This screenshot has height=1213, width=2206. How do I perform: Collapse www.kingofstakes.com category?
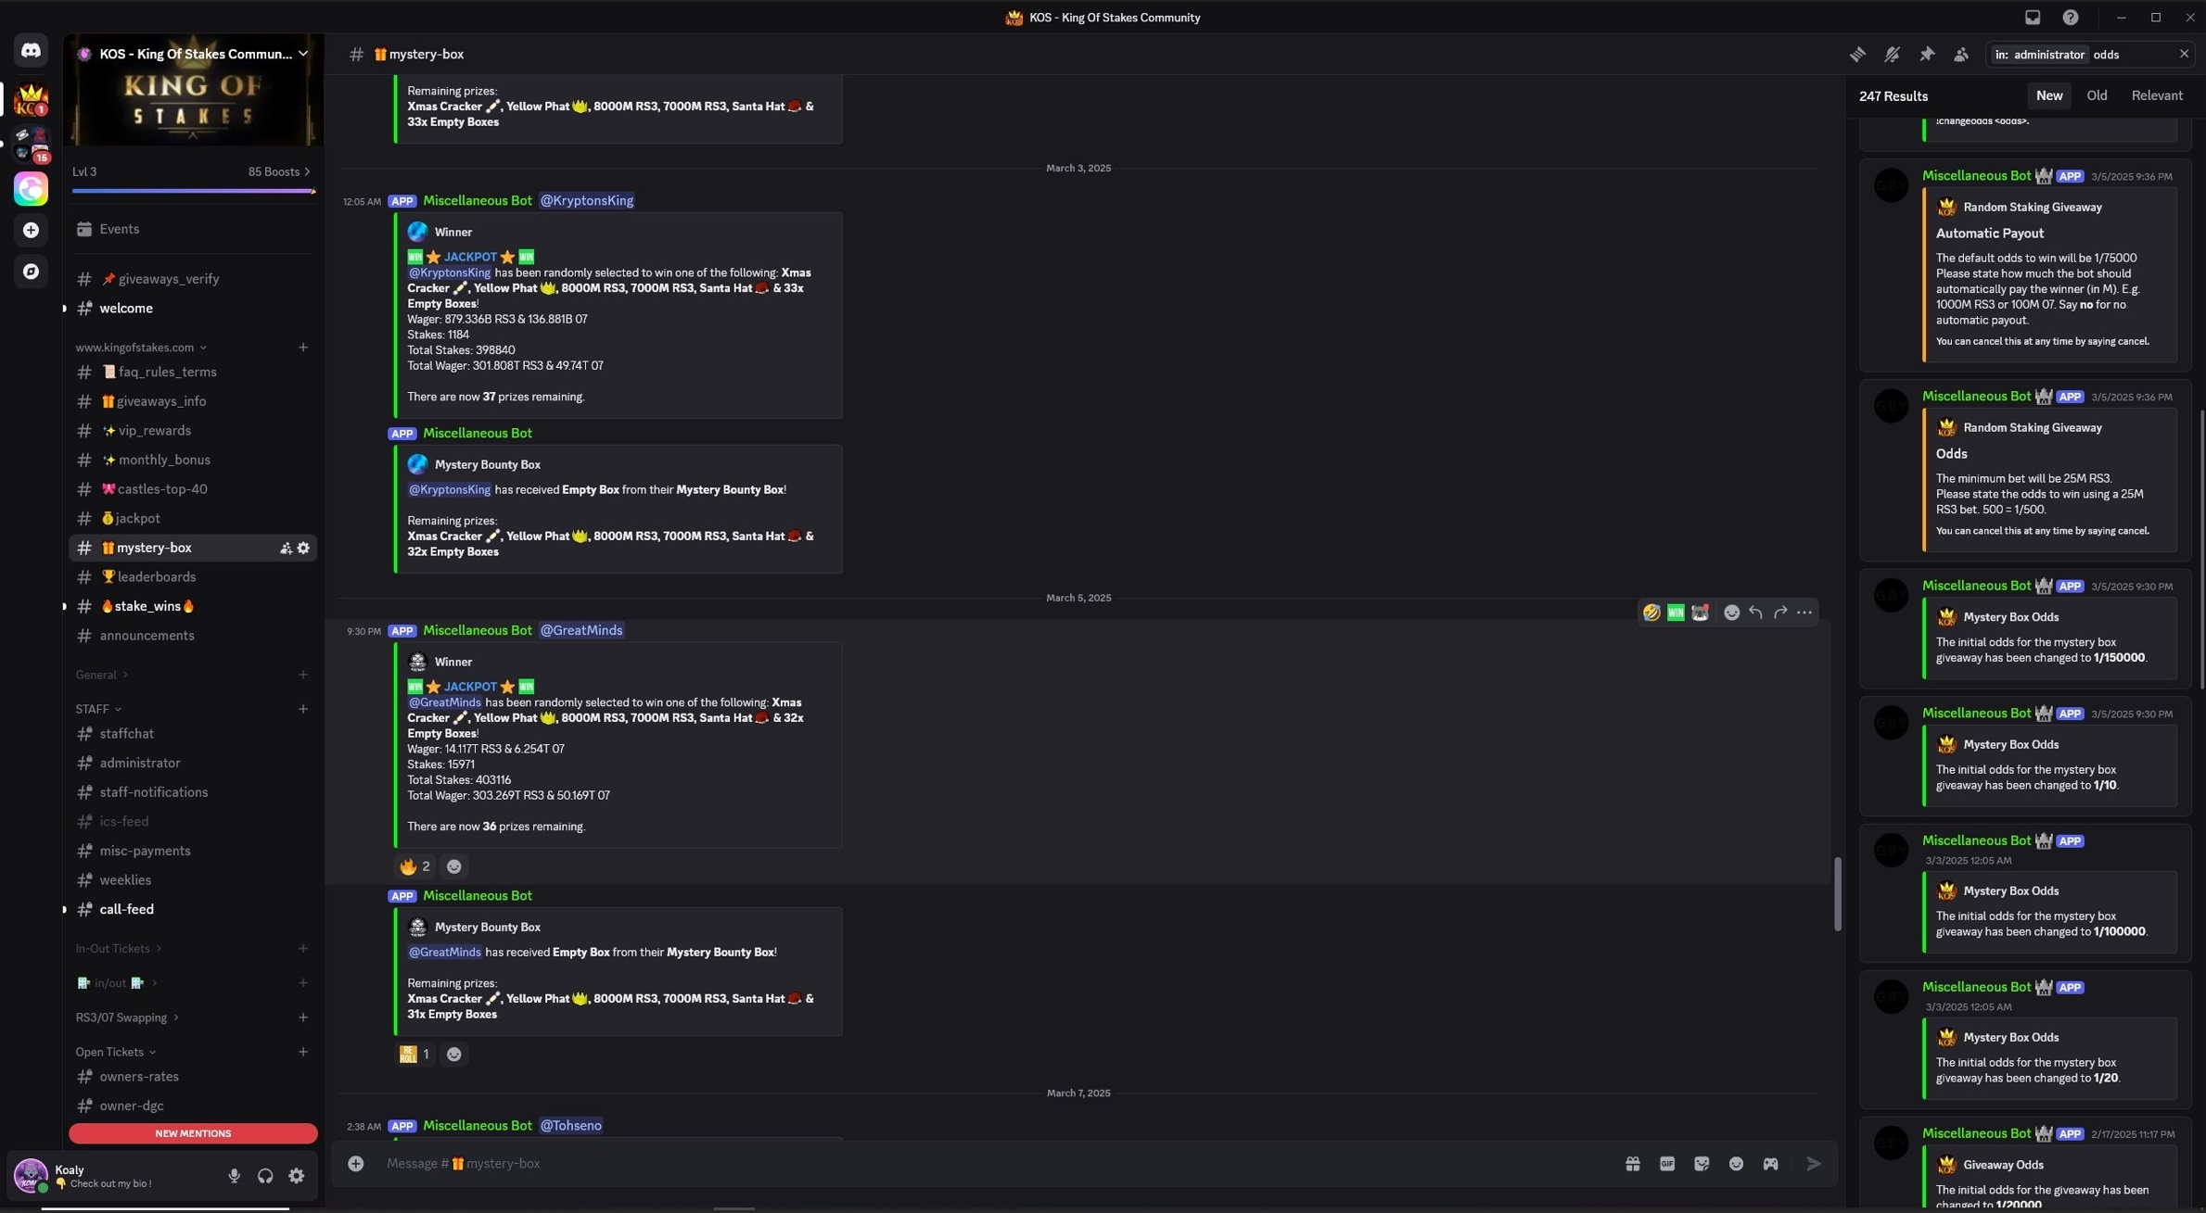[x=141, y=347]
